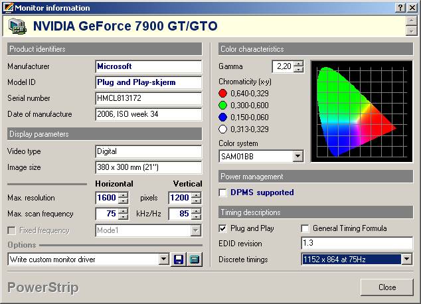The height and width of the screenshot is (304, 421).
Task: Click the Model ID field Plug and Play-skjerm
Action: [x=148, y=82]
